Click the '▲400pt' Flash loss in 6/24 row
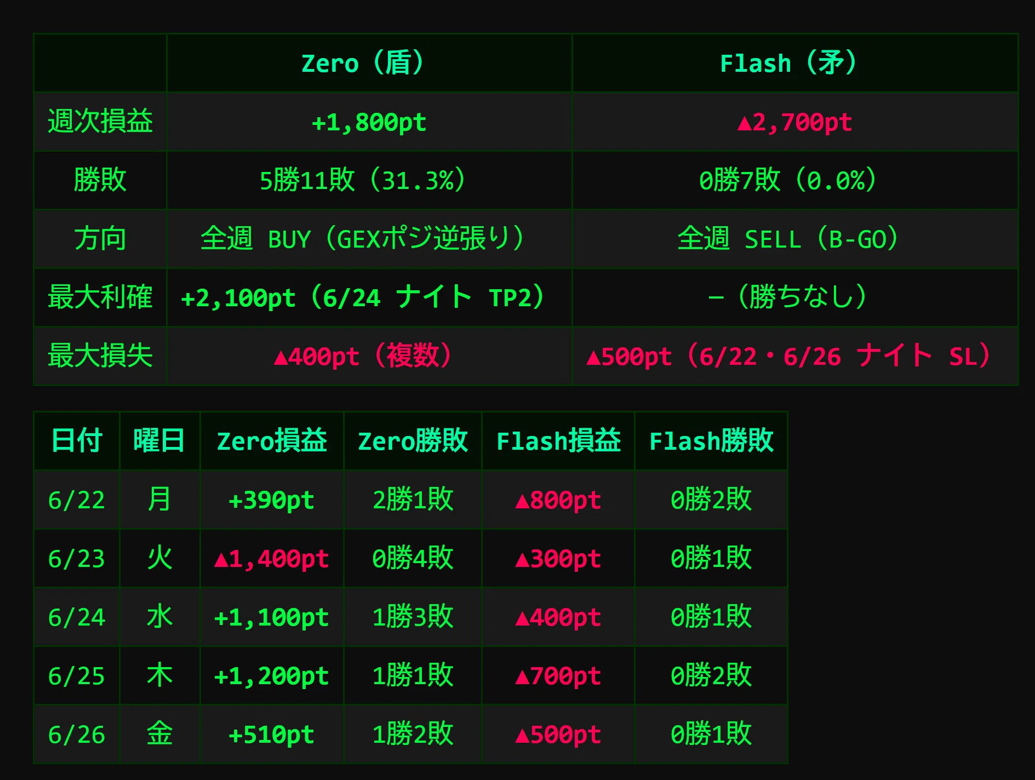Image resolution: width=1035 pixels, height=780 pixels. [x=558, y=617]
